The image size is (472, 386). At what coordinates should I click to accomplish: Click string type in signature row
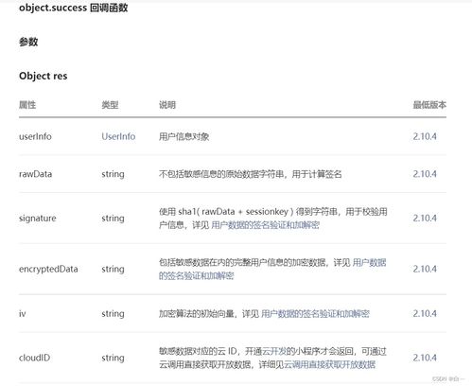click(113, 219)
